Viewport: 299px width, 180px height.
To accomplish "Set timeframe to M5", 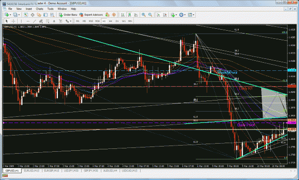I will tap(84, 21).
